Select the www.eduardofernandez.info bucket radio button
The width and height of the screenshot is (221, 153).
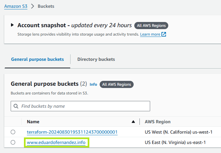[13, 142]
